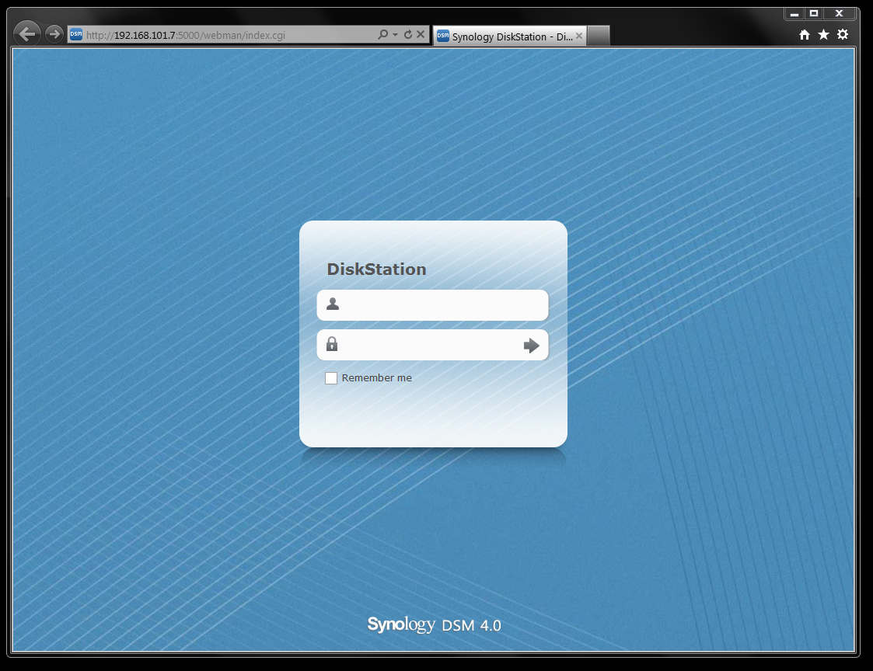The width and height of the screenshot is (873, 671).
Task: Click the password input field
Action: click(x=432, y=345)
